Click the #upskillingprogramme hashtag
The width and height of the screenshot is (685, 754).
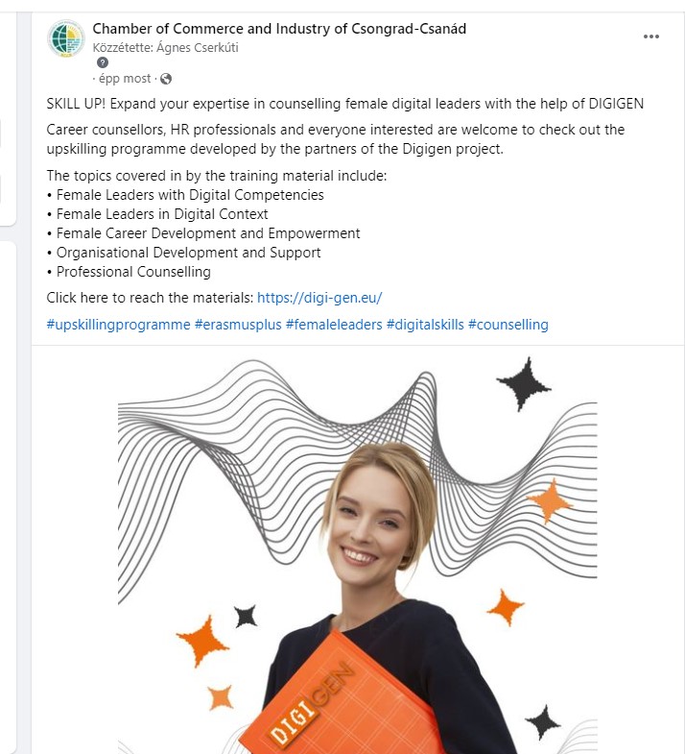click(118, 325)
